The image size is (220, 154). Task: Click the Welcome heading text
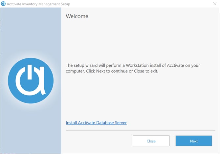click(x=77, y=16)
